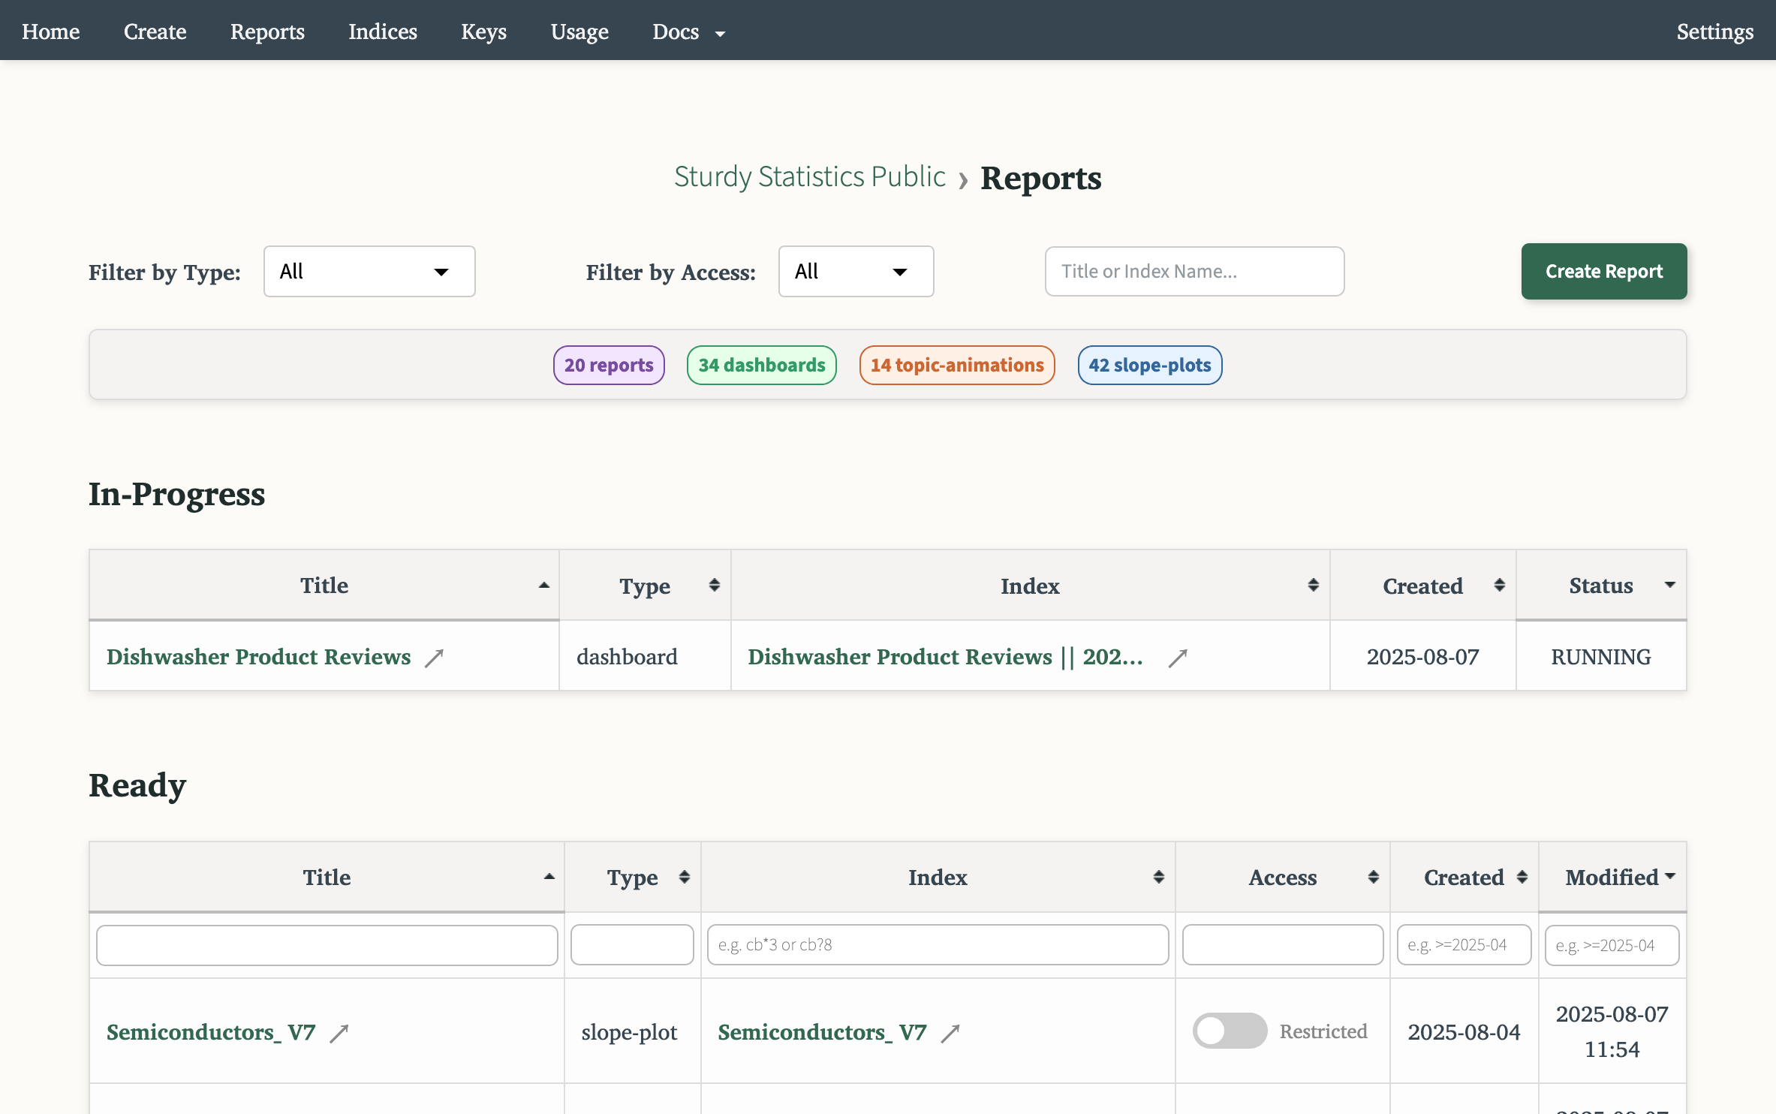Open Dishwasher Product Reviews via its external link arrow

[x=435, y=657]
